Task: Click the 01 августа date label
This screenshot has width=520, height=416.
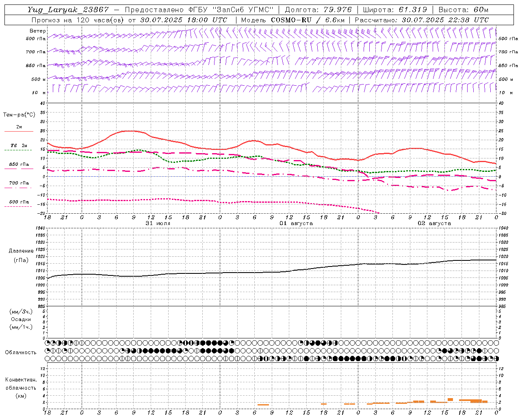Action: (x=296, y=223)
